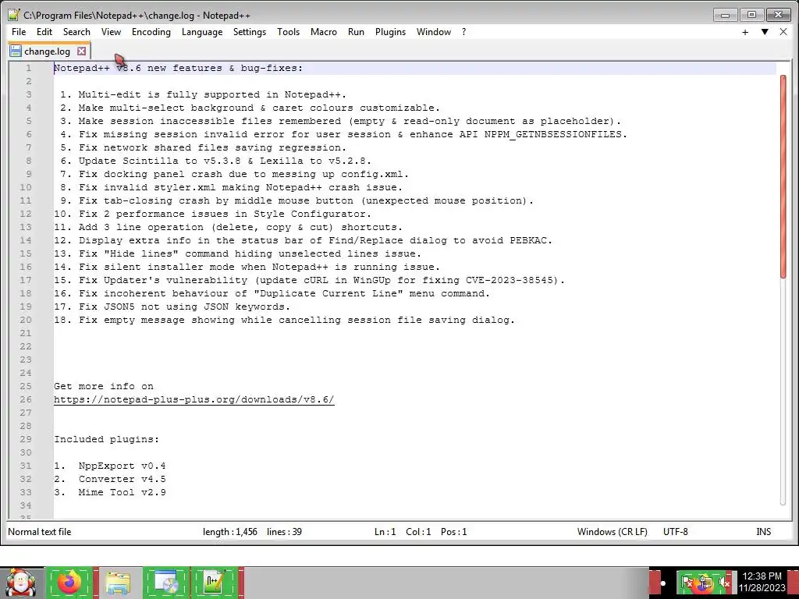
Task: Click the Notepad++ taskbar icon
Action: click(x=215, y=583)
